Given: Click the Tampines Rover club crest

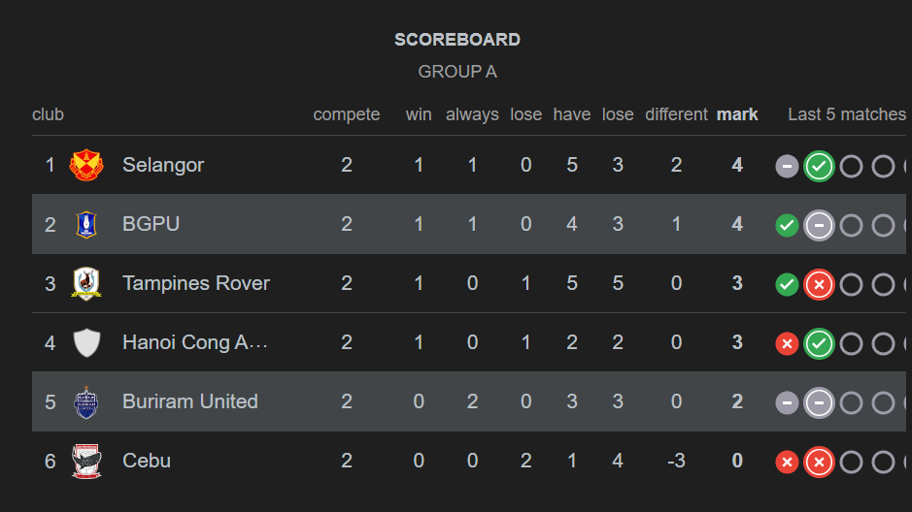Looking at the screenshot, I should click(86, 283).
